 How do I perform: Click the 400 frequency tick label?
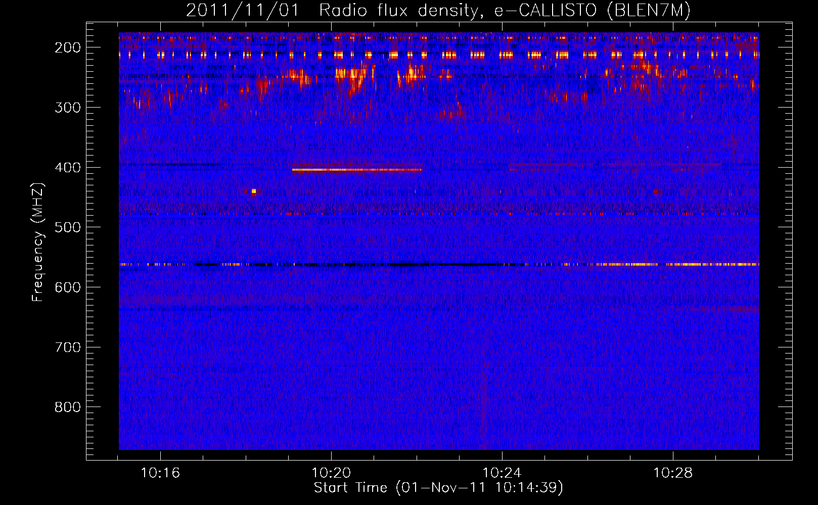coord(68,168)
